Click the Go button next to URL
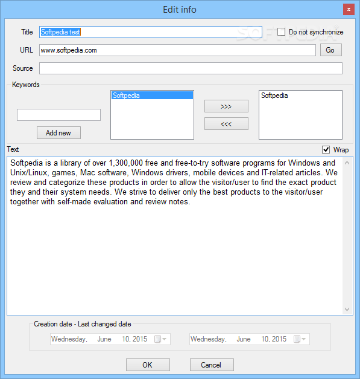The image size is (360, 379). tap(331, 50)
